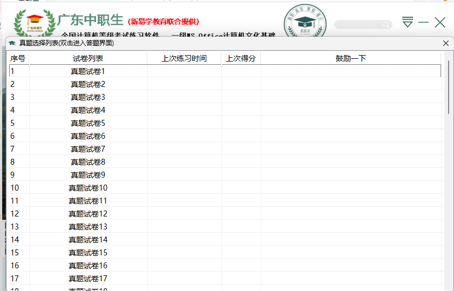Click serial number 17 cell
The height and width of the screenshot is (291, 454).
(19, 279)
